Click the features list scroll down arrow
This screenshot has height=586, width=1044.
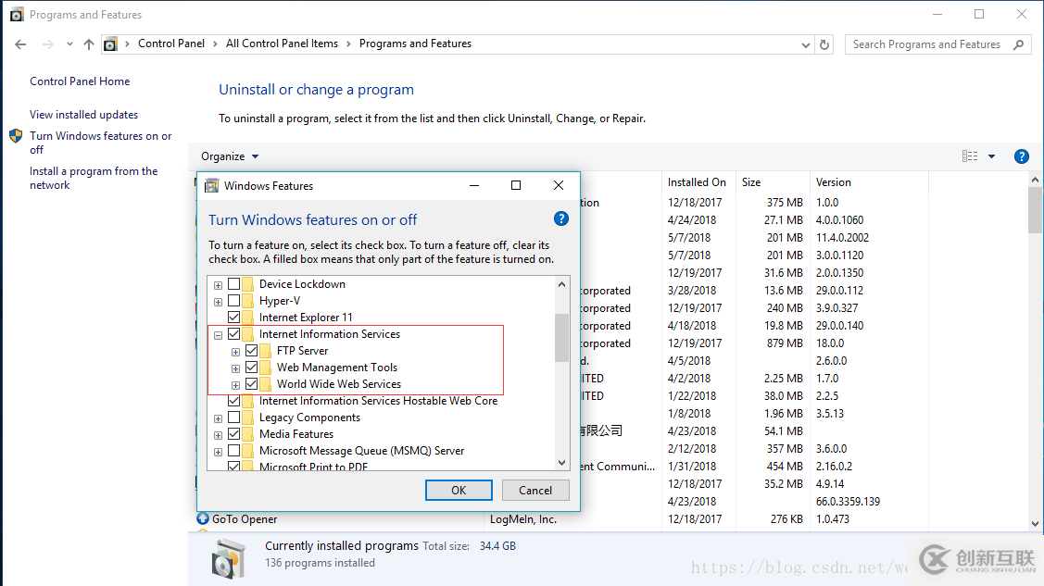(561, 462)
